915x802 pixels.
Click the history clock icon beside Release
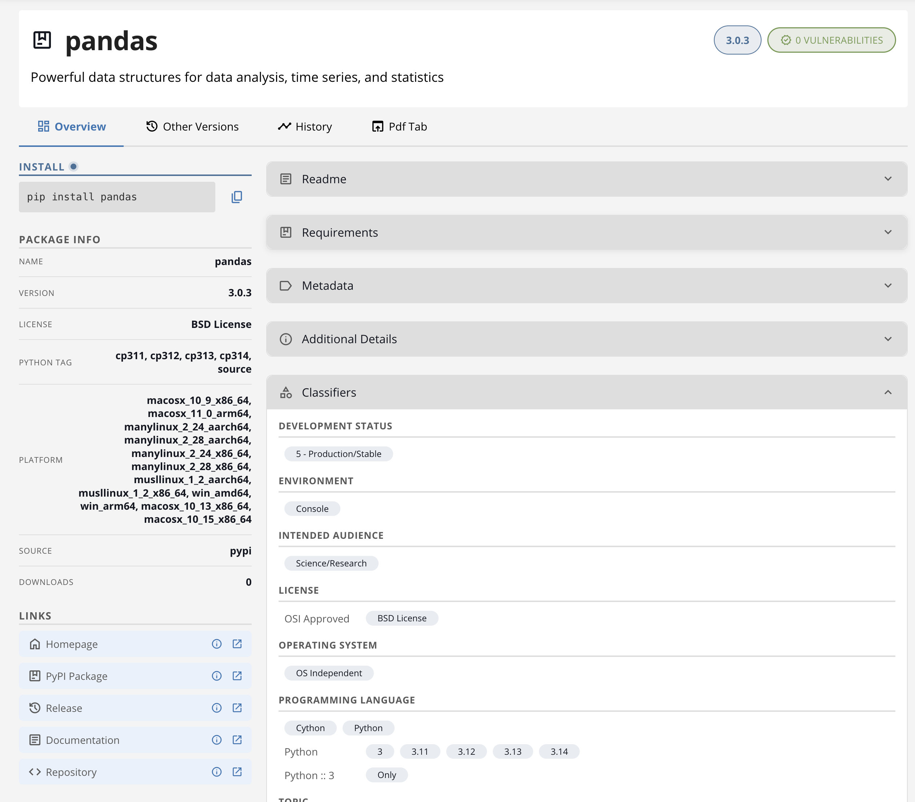[x=35, y=708]
